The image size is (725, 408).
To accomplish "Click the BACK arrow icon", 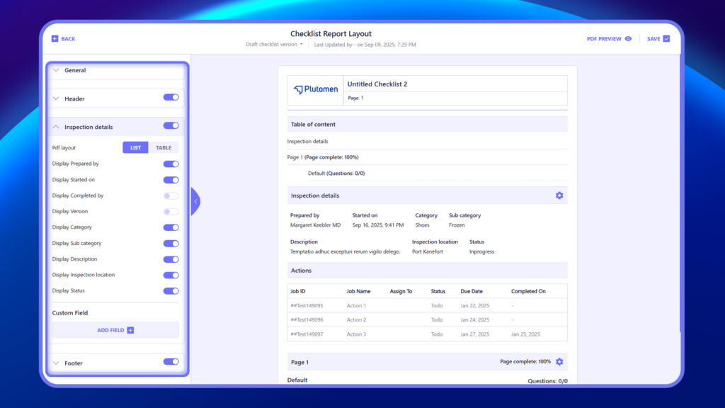I will [x=55, y=39].
